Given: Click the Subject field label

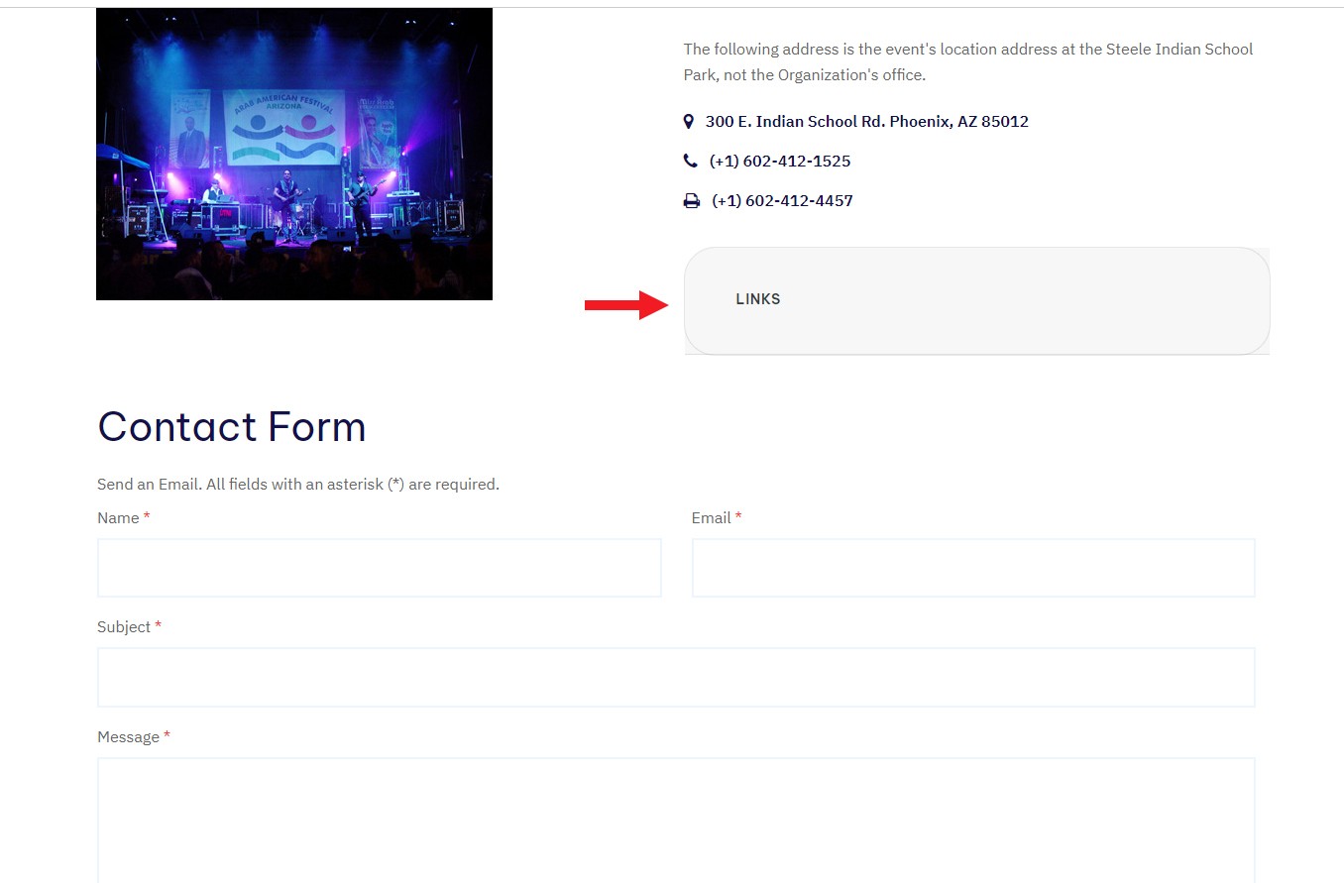Looking at the screenshot, I should coord(124,627).
